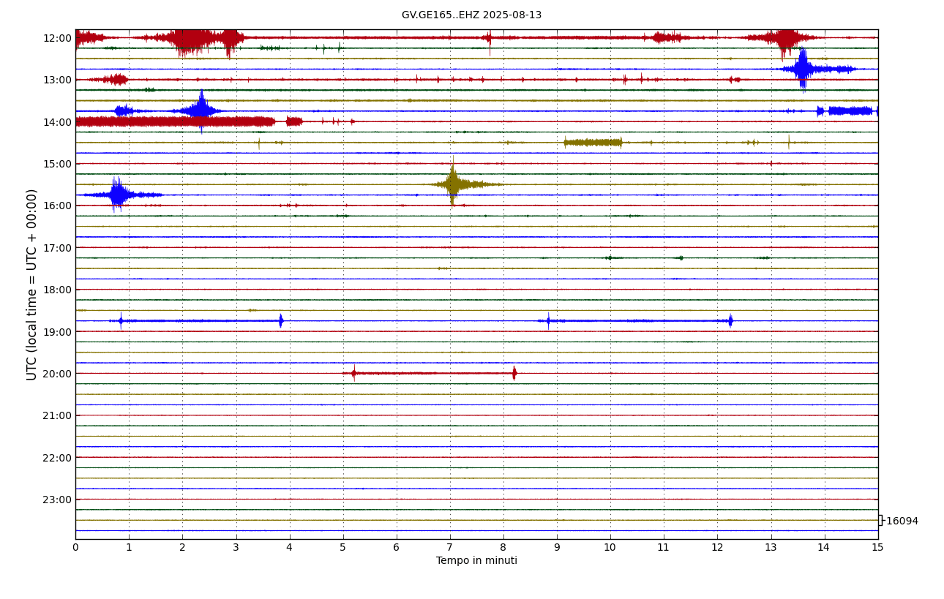This screenshot has width=944, height=599.
Task: Click the x-axis tick label 0
Action: point(75,548)
